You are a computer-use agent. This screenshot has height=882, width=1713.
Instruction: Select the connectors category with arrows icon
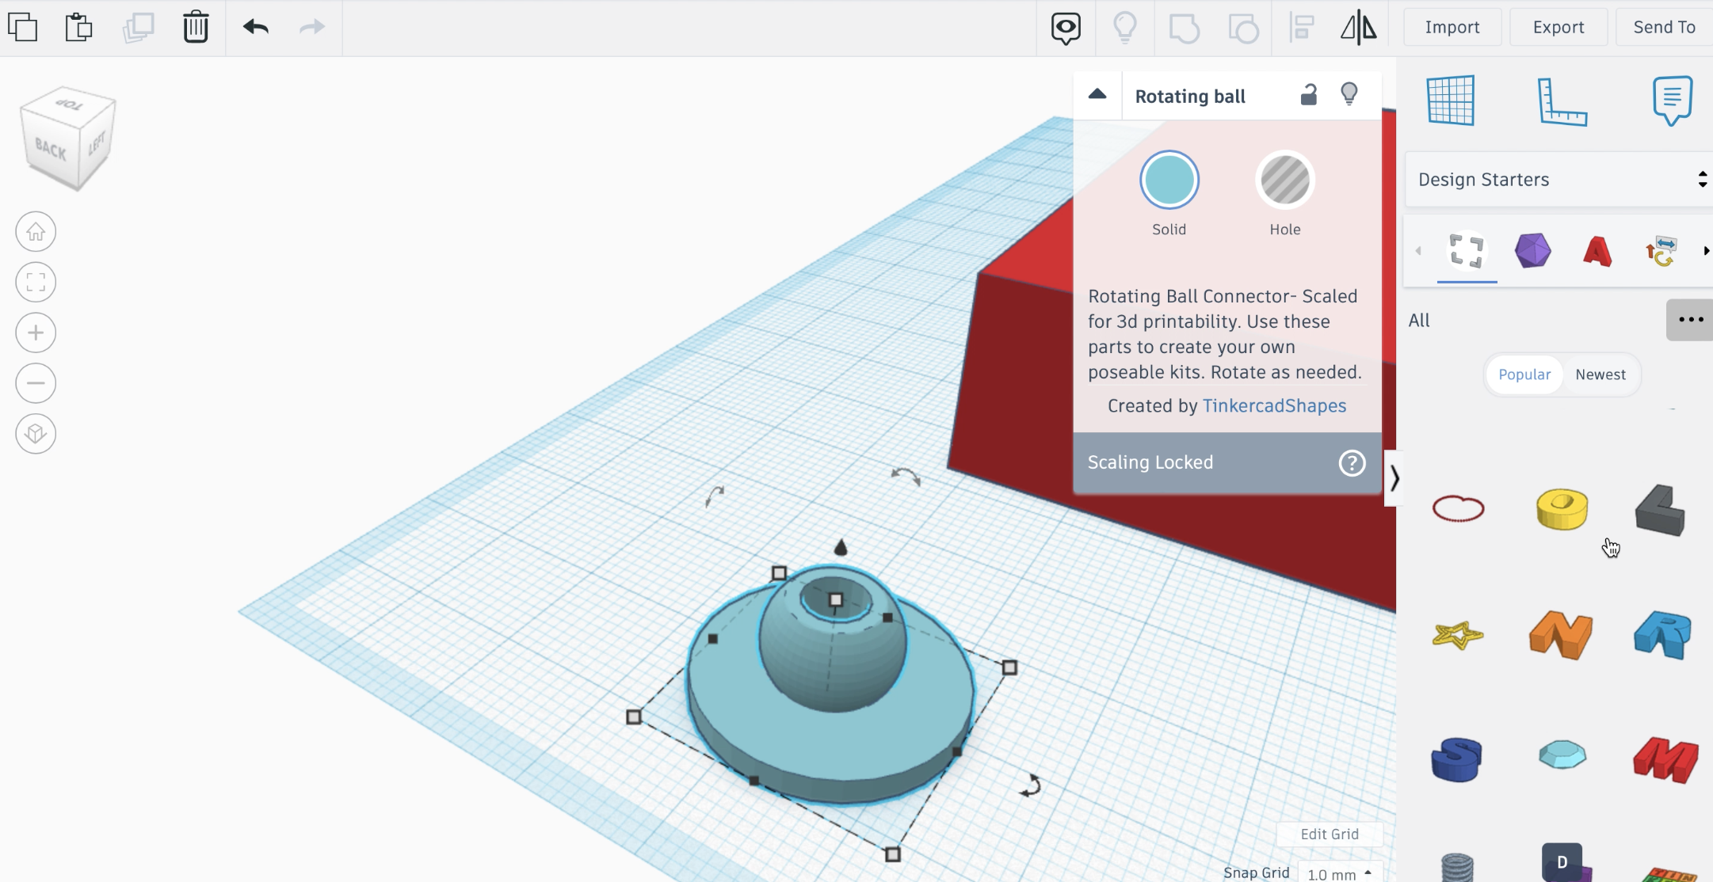point(1661,252)
